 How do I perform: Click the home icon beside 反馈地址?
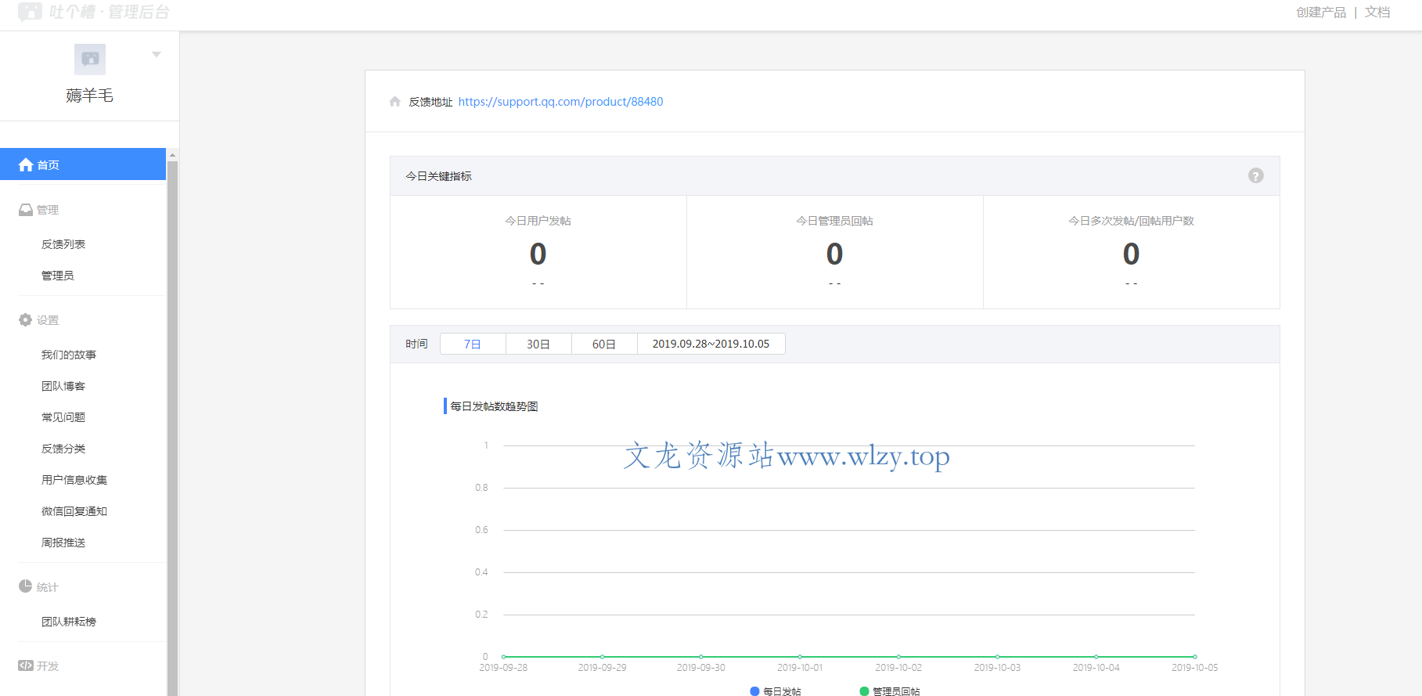click(395, 102)
